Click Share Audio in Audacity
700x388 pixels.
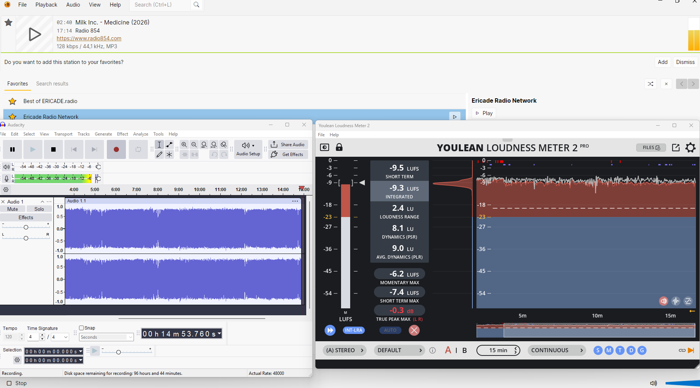click(x=288, y=145)
